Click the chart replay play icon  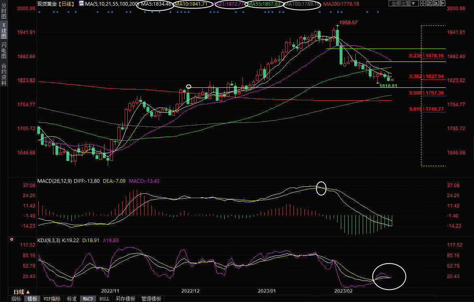[x=436, y=3]
